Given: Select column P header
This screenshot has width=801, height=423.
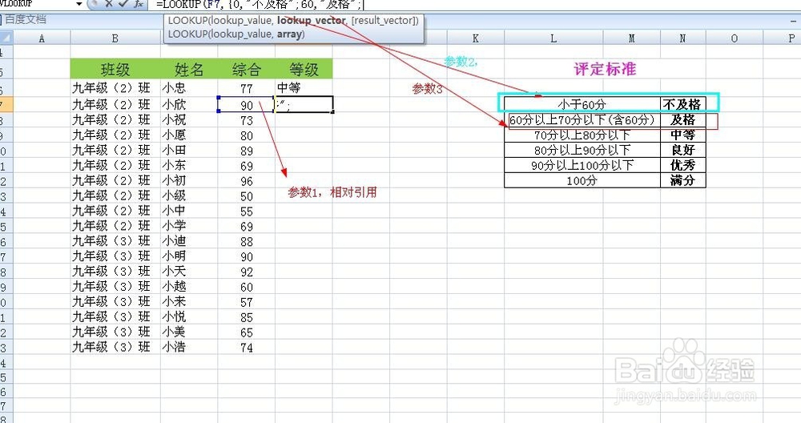Looking at the screenshot, I should pos(782,38).
